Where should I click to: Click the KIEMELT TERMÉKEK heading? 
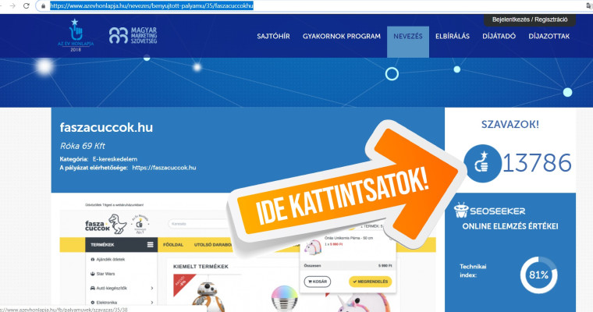[201, 267]
